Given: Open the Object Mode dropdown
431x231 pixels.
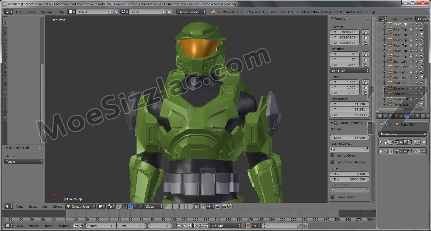Looking at the screenshot, I should click(81, 207).
